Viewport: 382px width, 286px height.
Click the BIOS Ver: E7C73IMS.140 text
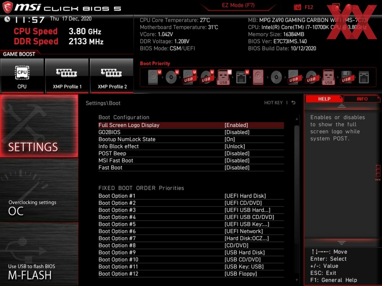[x=278, y=41]
